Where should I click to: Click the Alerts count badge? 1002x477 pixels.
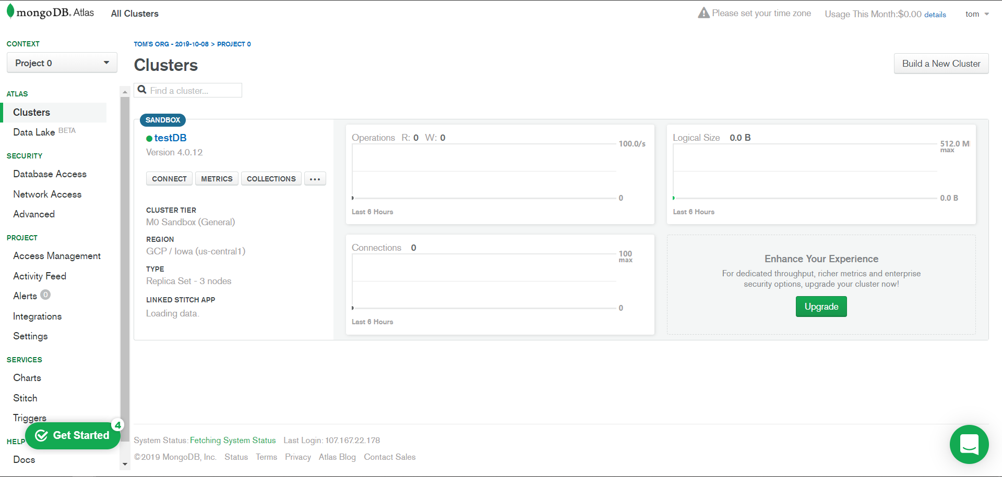45,295
